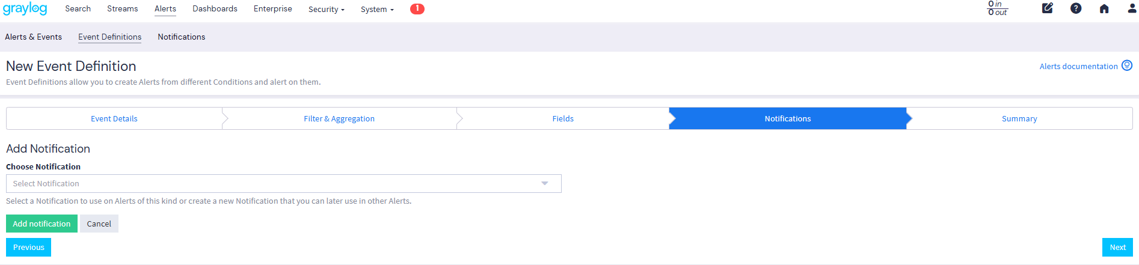Viewport: 1139px width, 265px height.
Task: Expand the System menu
Action: coord(377,9)
